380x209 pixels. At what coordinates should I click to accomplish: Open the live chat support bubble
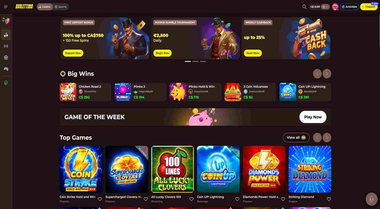pos(372,199)
